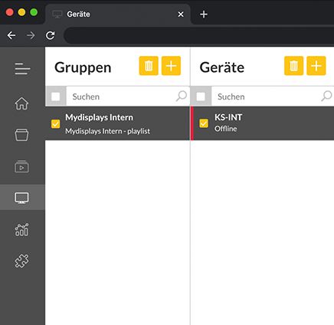Delete selected groups with Gruppen trash button
334x325 pixels.
click(x=149, y=66)
